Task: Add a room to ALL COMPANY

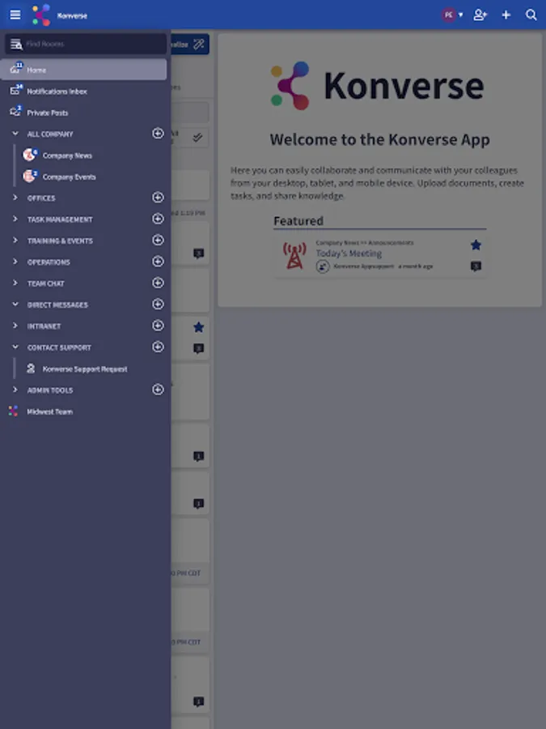Action: tap(158, 134)
